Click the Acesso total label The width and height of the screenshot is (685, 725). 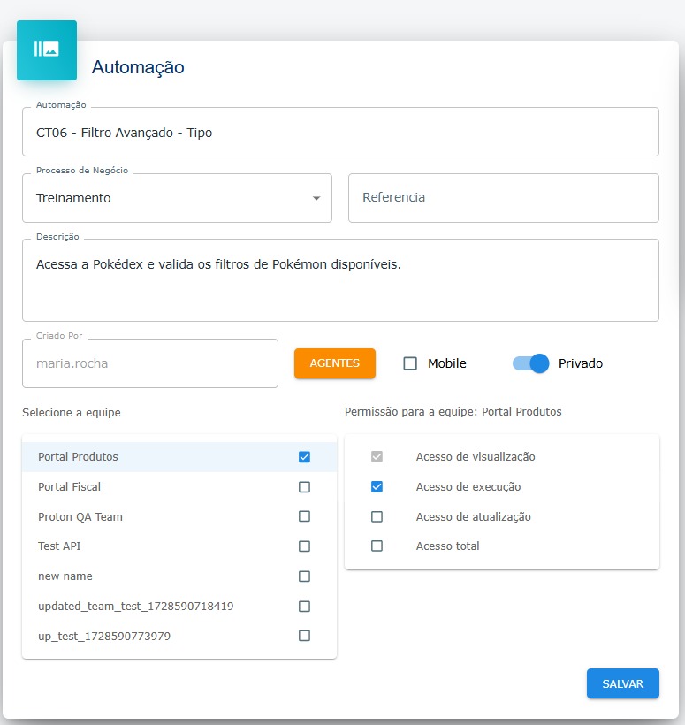(447, 546)
